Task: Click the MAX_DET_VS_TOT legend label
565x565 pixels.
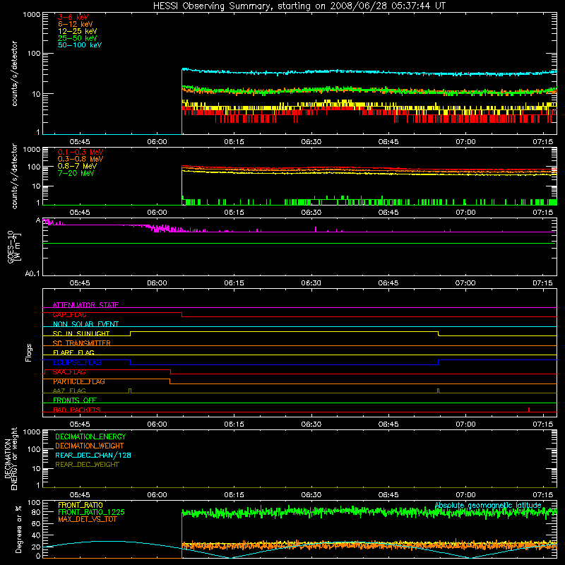Action: click(x=88, y=519)
